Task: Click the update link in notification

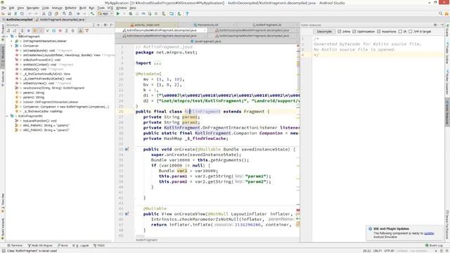Action: (x=429, y=233)
